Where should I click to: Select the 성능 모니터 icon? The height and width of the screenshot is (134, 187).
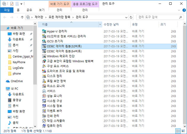(44, 96)
